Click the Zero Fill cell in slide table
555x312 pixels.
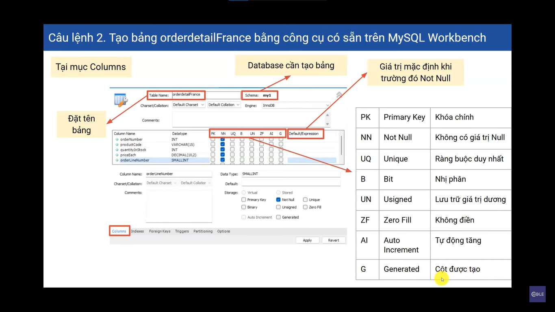pos(404,220)
